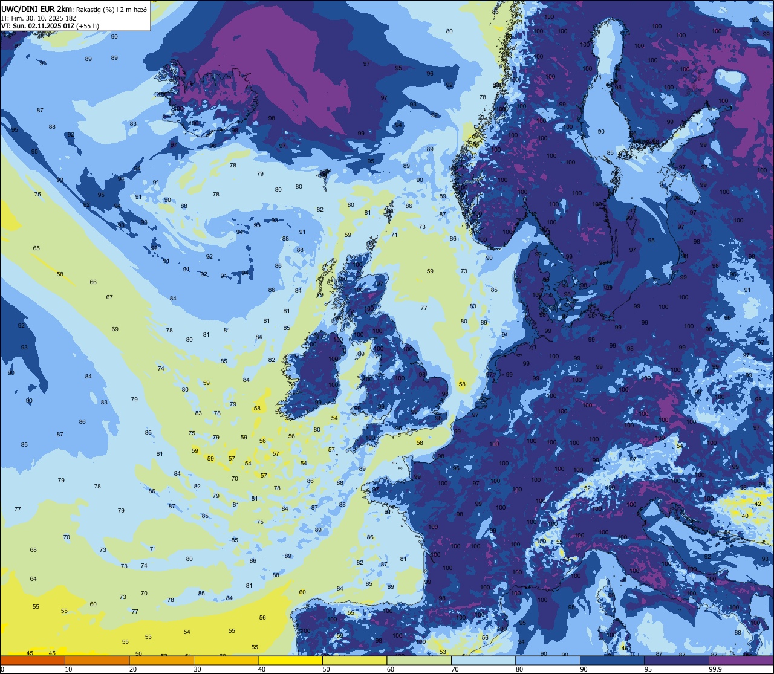Select the medium blue 90–95 legend swatch
Screen dimensions: 774x674
(612, 660)
